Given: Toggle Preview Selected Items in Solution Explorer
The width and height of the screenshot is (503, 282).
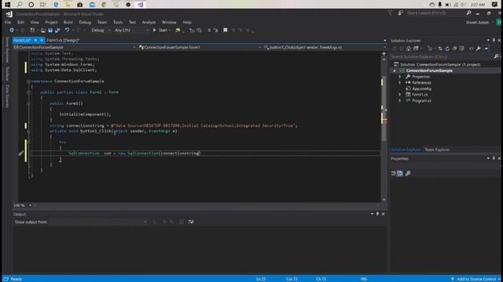Looking at the screenshot, I should [486, 49].
